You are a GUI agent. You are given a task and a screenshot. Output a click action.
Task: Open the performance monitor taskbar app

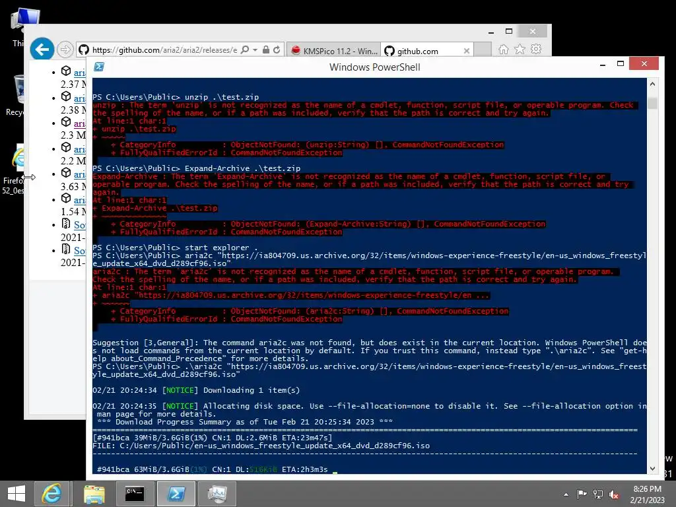pos(217,494)
